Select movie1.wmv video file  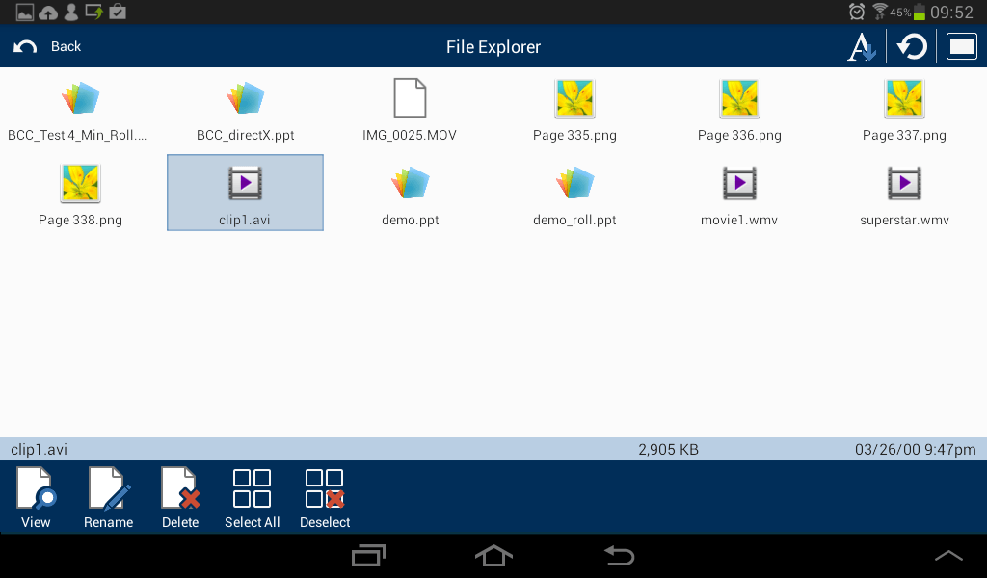click(739, 193)
